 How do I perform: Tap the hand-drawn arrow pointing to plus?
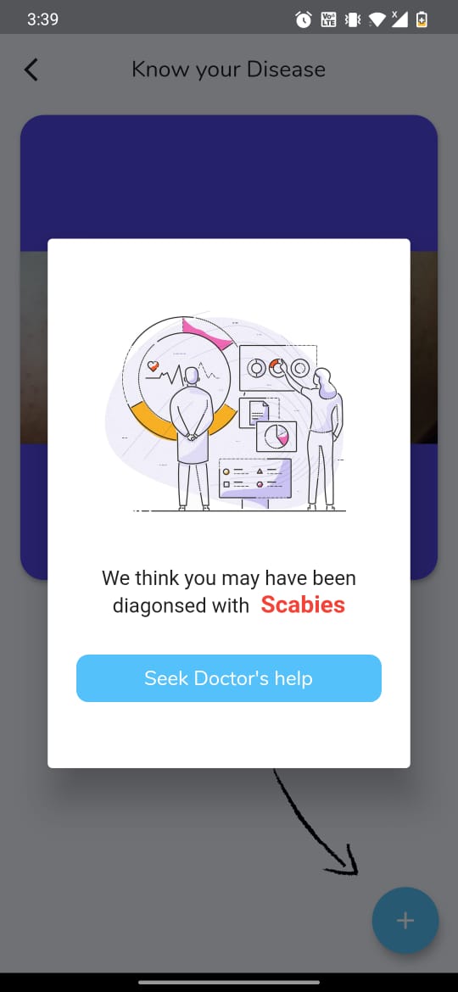tap(316, 823)
